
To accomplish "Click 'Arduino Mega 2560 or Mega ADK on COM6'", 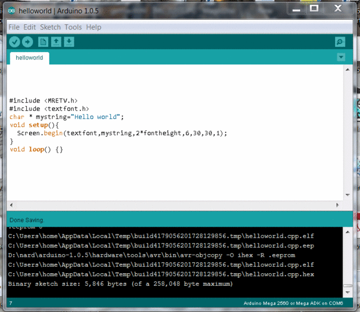I will point(293,303).
